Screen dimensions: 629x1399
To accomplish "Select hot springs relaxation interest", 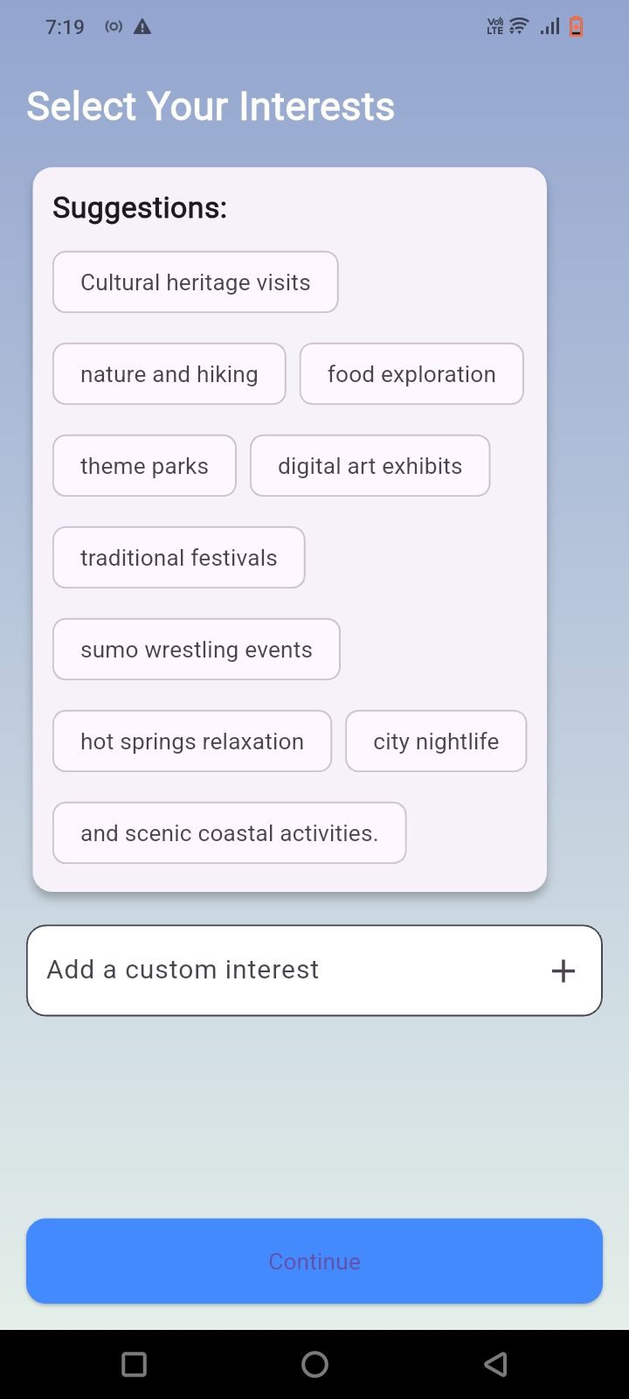I will click(x=192, y=741).
